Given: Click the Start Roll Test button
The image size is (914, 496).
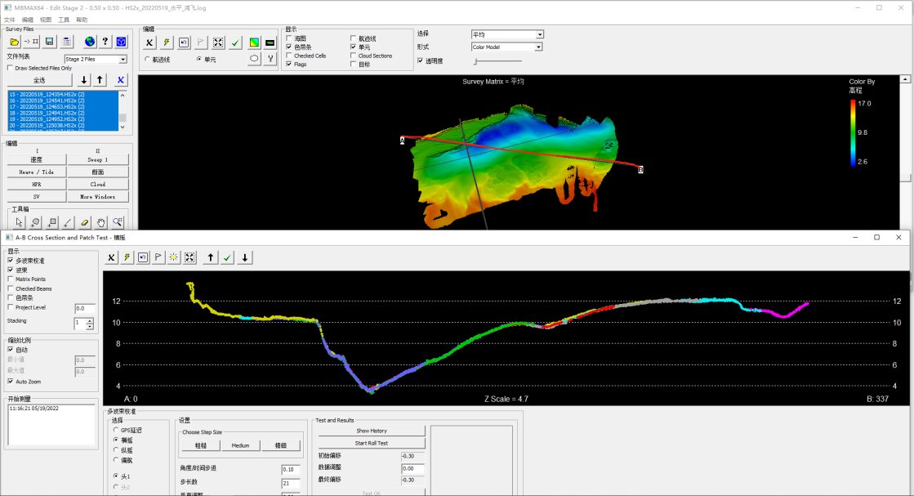Looking at the screenshot, I should 371,443.
